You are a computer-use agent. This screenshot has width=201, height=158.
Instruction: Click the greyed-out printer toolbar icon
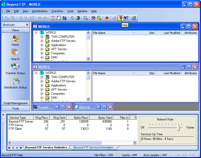114,18
